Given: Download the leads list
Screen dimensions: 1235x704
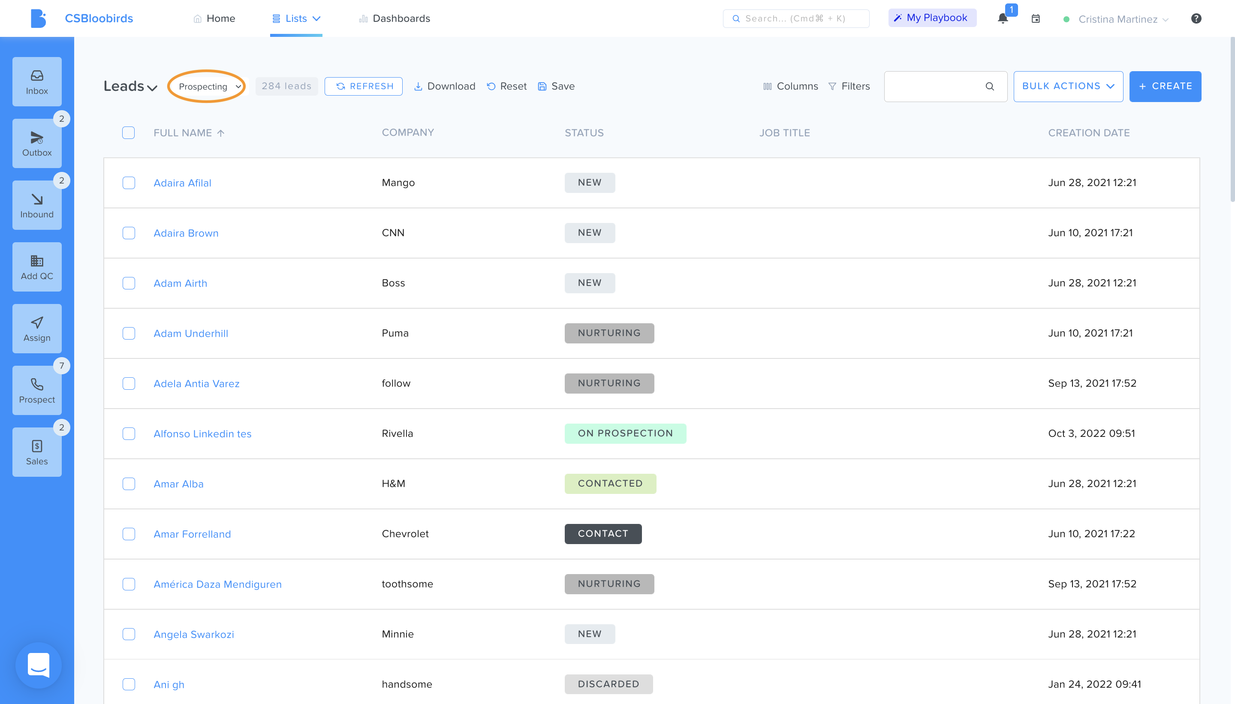Looking at the screenshot, I should tap(445, 87).
